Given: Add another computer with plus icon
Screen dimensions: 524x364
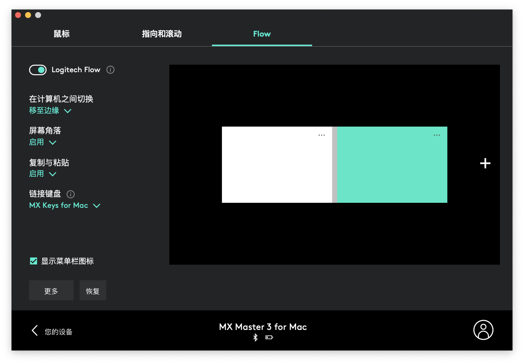Looking at the screenshot, I should [x=485, y=163].
